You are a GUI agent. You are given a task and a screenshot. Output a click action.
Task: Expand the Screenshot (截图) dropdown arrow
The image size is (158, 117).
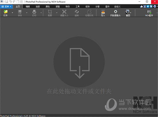[131, 13]
